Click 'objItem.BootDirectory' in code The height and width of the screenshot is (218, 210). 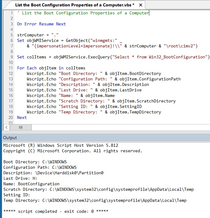click(136, 73)
